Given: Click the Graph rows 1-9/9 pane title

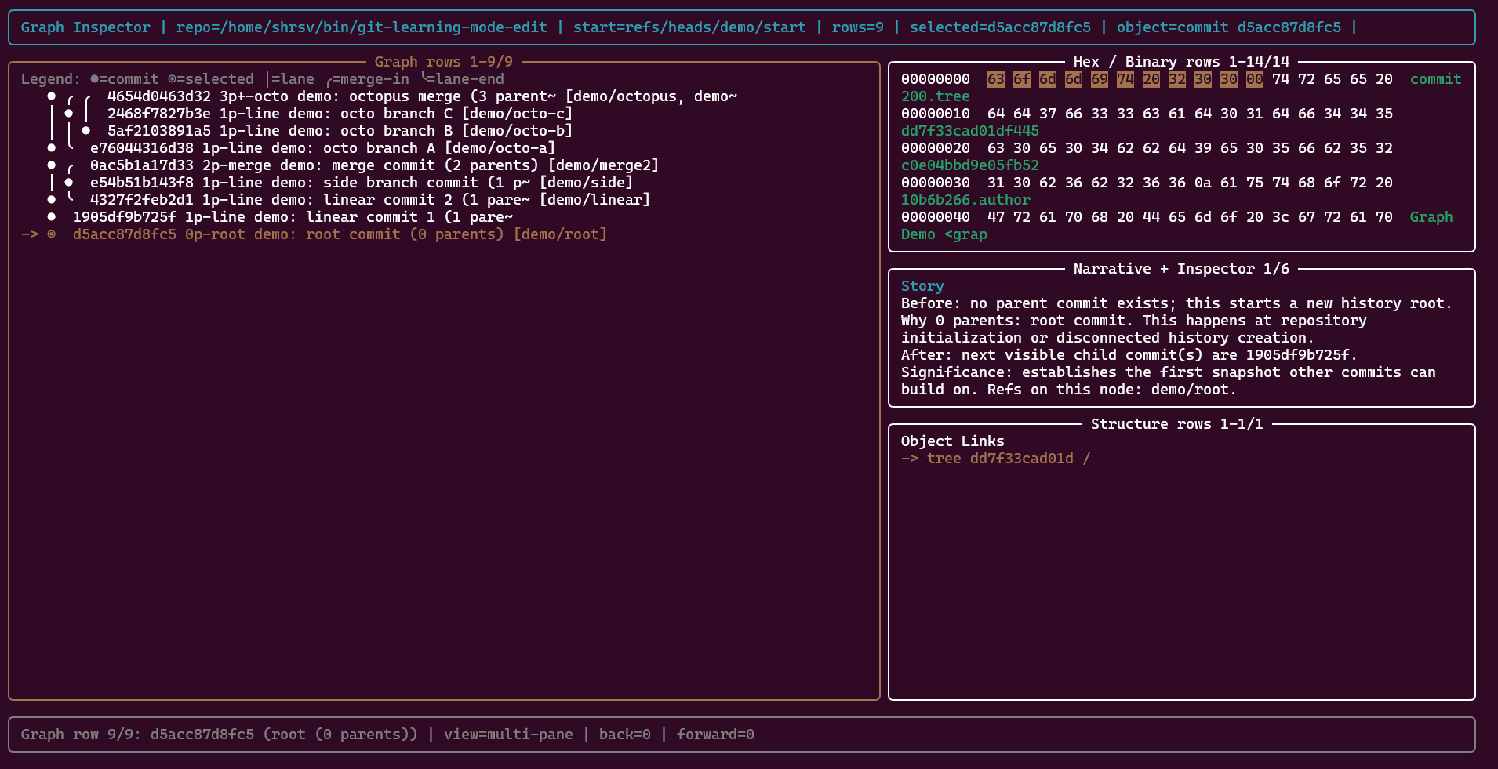Looking at the screenshot, I should point(444,62).
